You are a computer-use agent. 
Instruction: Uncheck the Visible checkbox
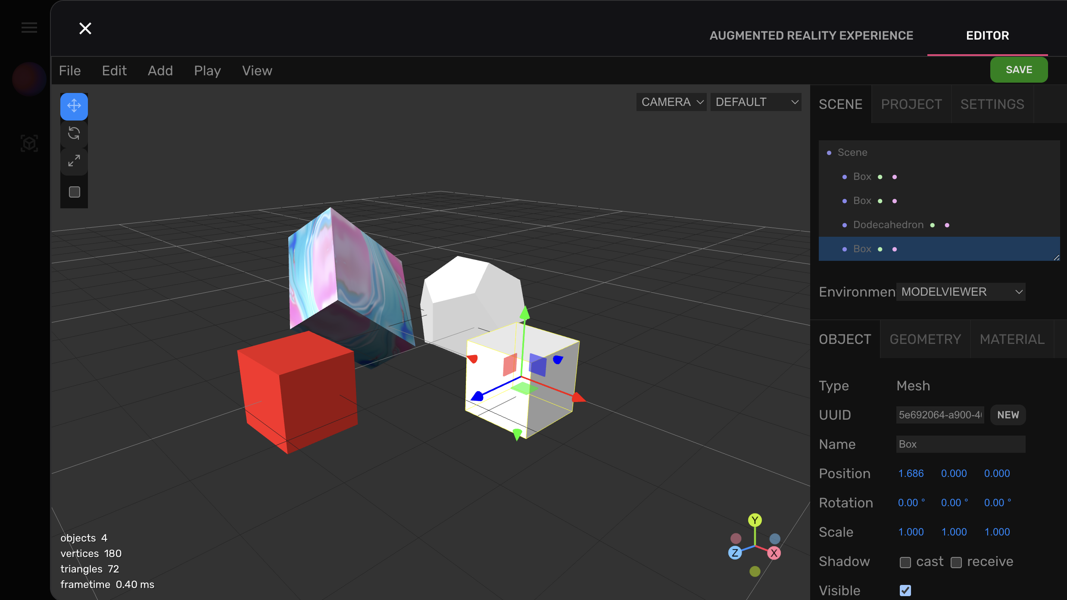click(906, 590)
